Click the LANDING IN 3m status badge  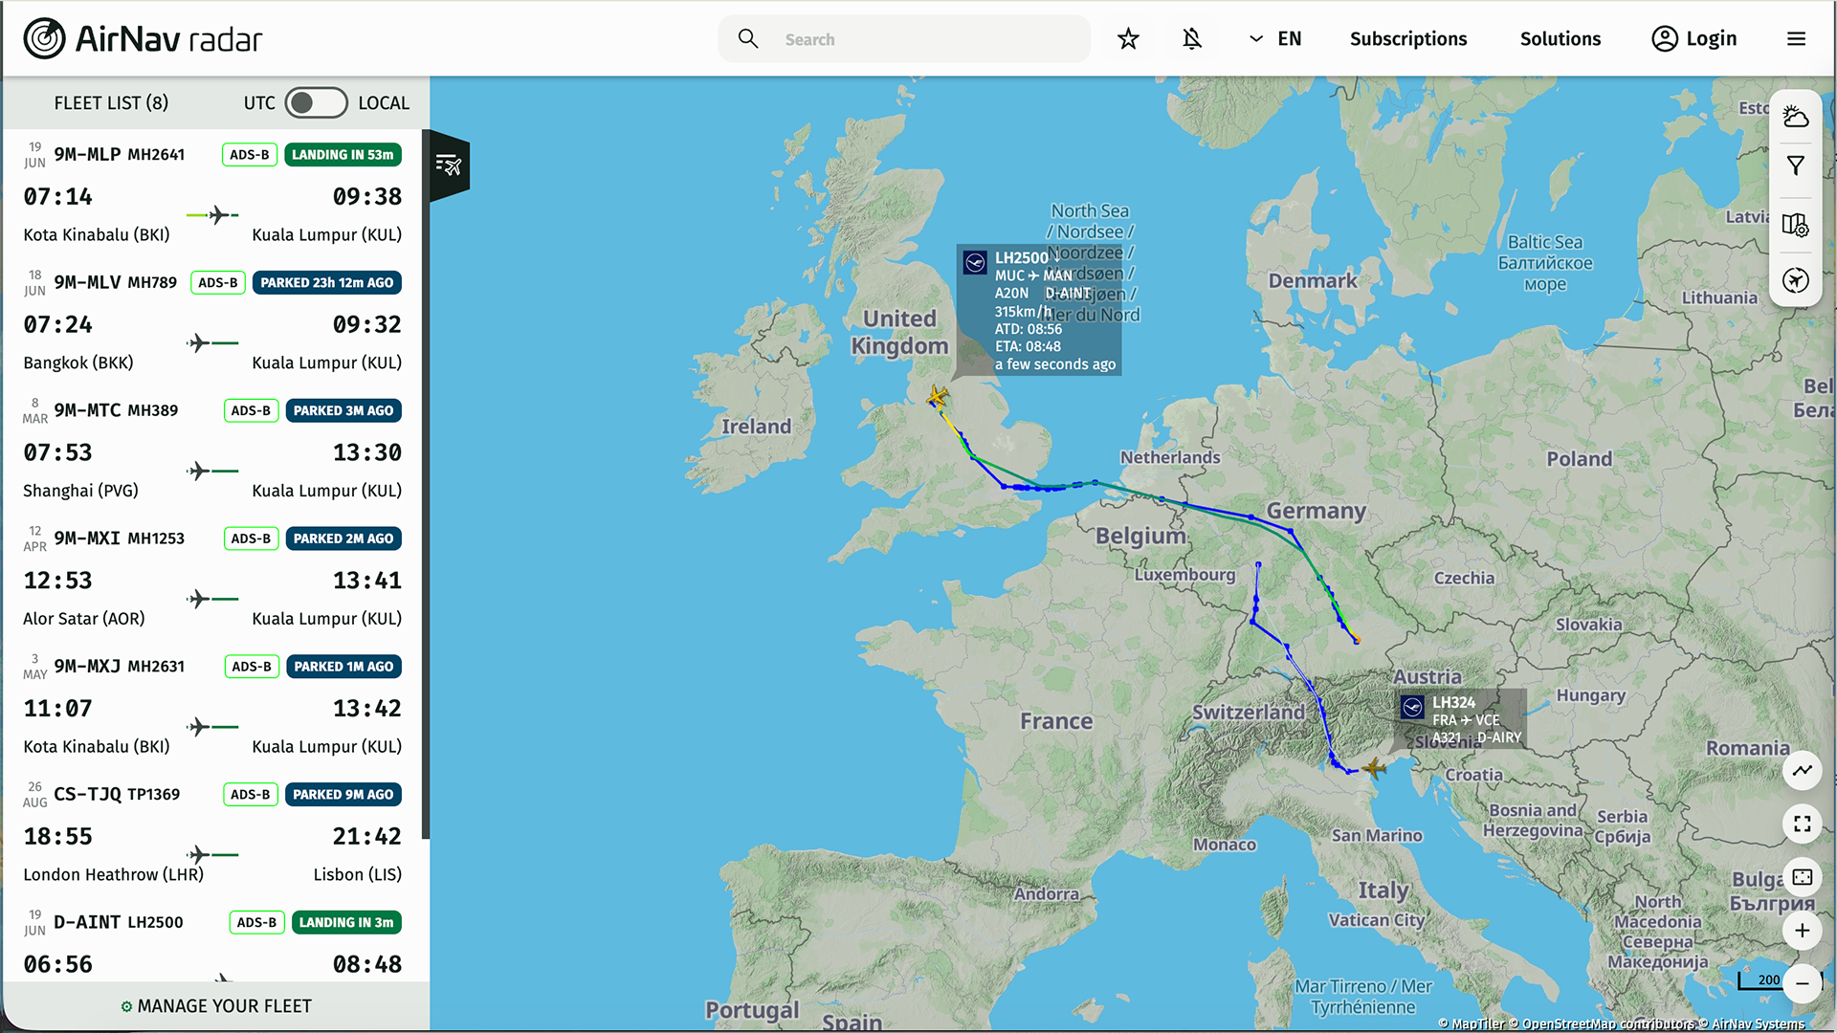[346, 923]
